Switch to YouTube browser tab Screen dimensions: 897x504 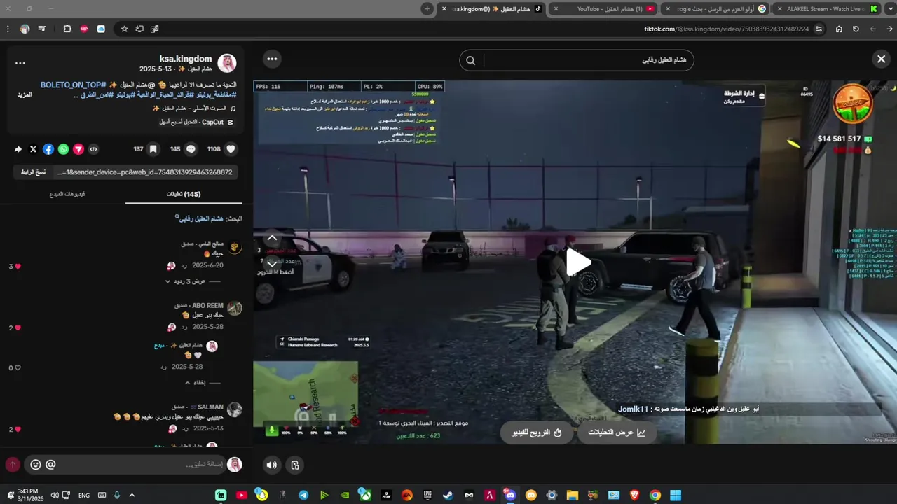(605, 9)
